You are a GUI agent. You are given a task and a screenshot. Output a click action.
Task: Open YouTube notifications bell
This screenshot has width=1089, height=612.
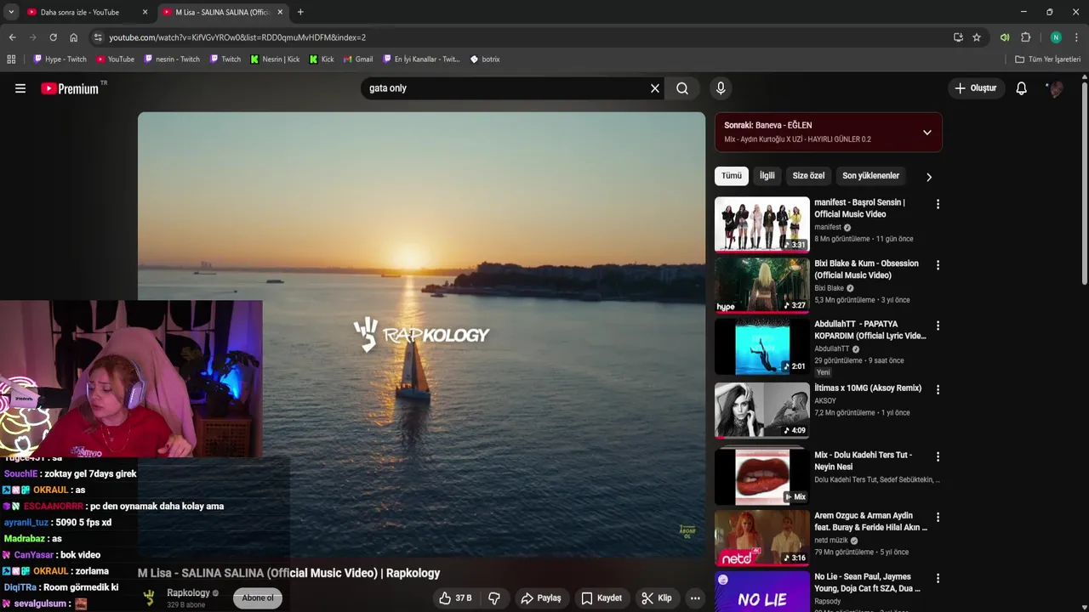1022,88
